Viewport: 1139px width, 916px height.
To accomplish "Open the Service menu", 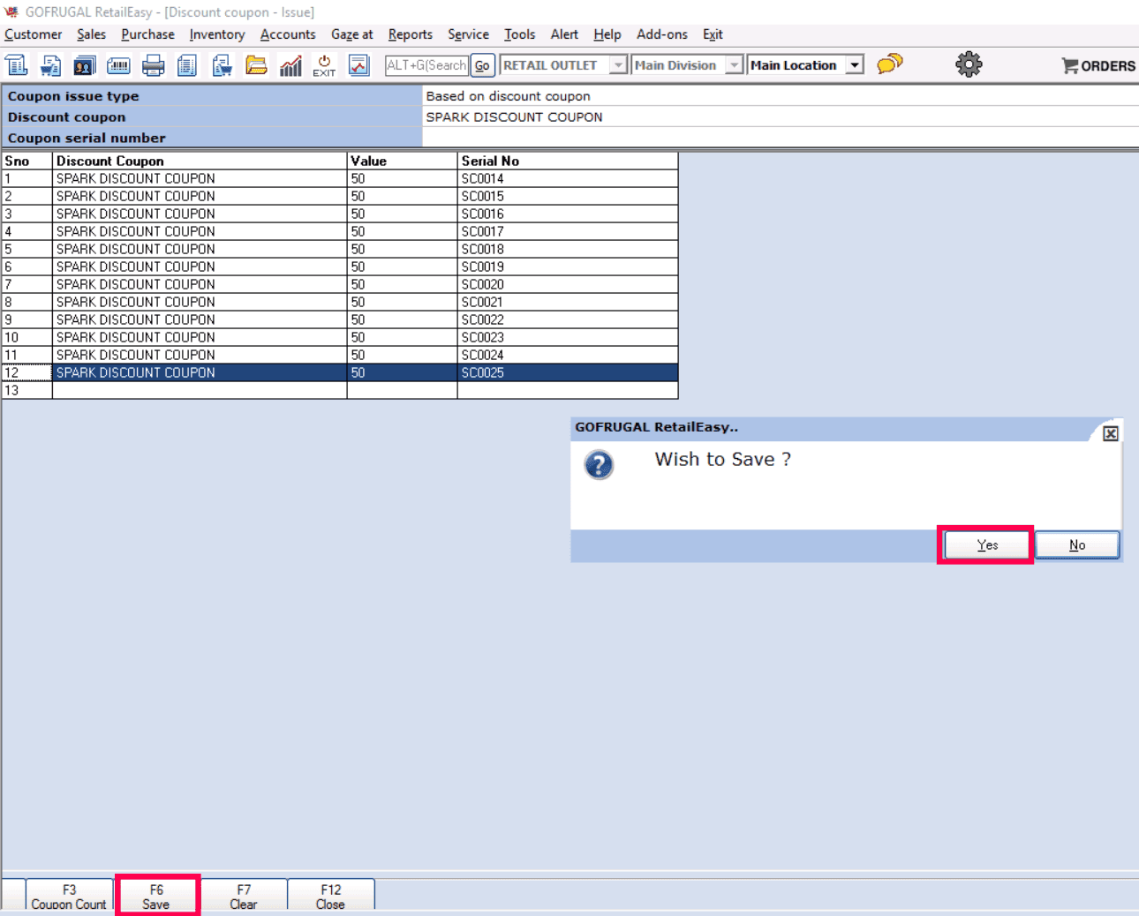I will point(468,34).
